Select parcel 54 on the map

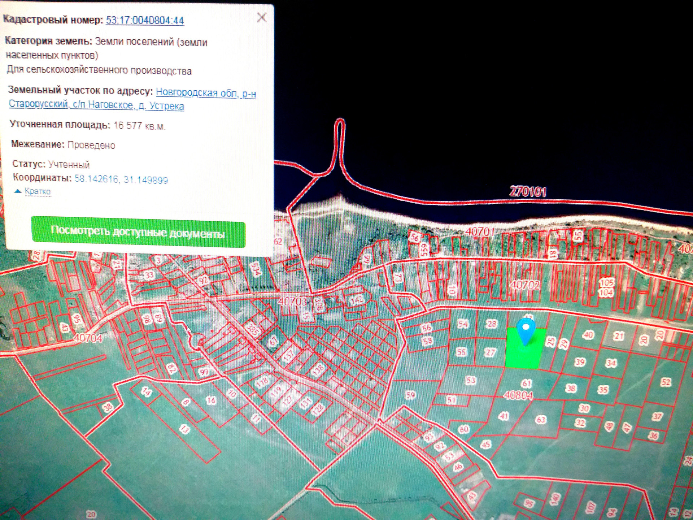pos(463,324)
